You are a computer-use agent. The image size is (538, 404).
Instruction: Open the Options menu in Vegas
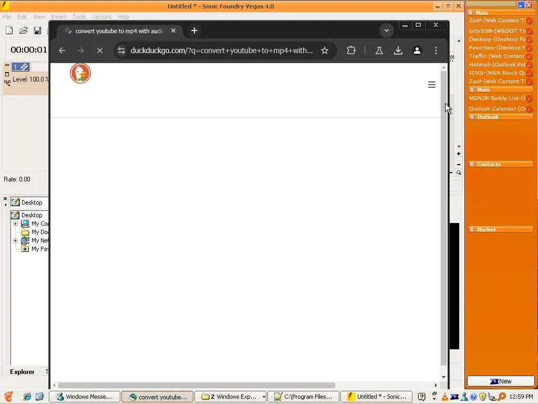pyautogui.click(x=101, y=16)
